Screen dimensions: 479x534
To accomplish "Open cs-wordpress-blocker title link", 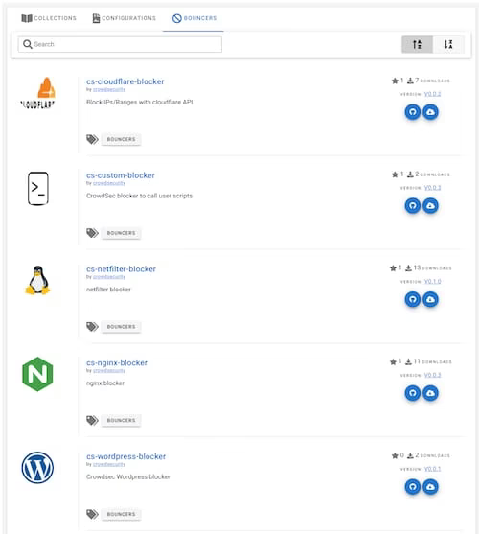I will (125, 456).
